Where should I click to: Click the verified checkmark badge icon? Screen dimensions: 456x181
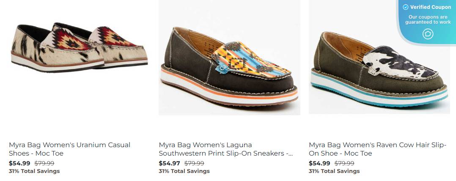(405, 7)
